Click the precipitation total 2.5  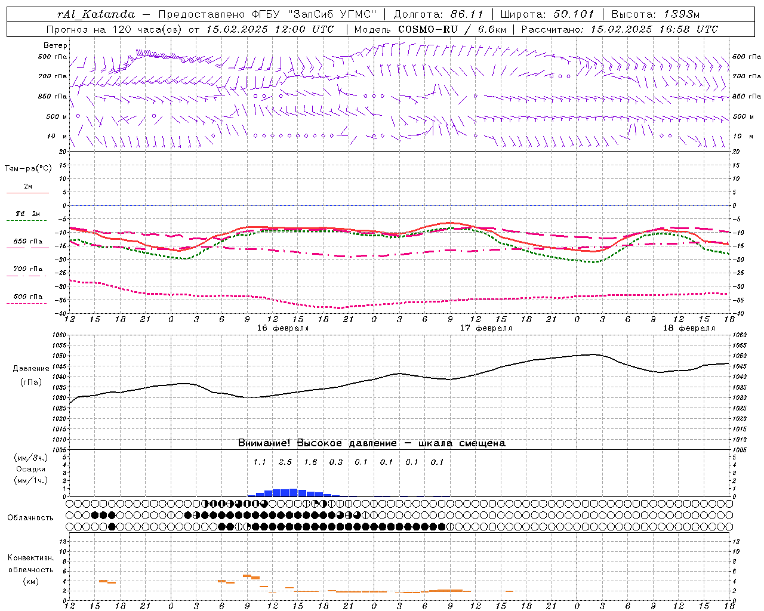285,462
